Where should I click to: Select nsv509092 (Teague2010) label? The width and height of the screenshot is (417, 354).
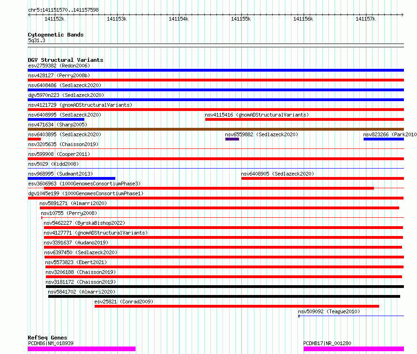point(329,311)
